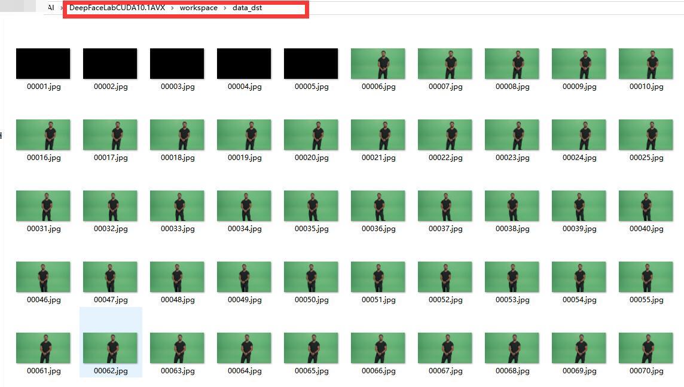Select the image thumbnail of 00009.jpg
Viewport: 684px width, 387px height.
tap(579, 64)
